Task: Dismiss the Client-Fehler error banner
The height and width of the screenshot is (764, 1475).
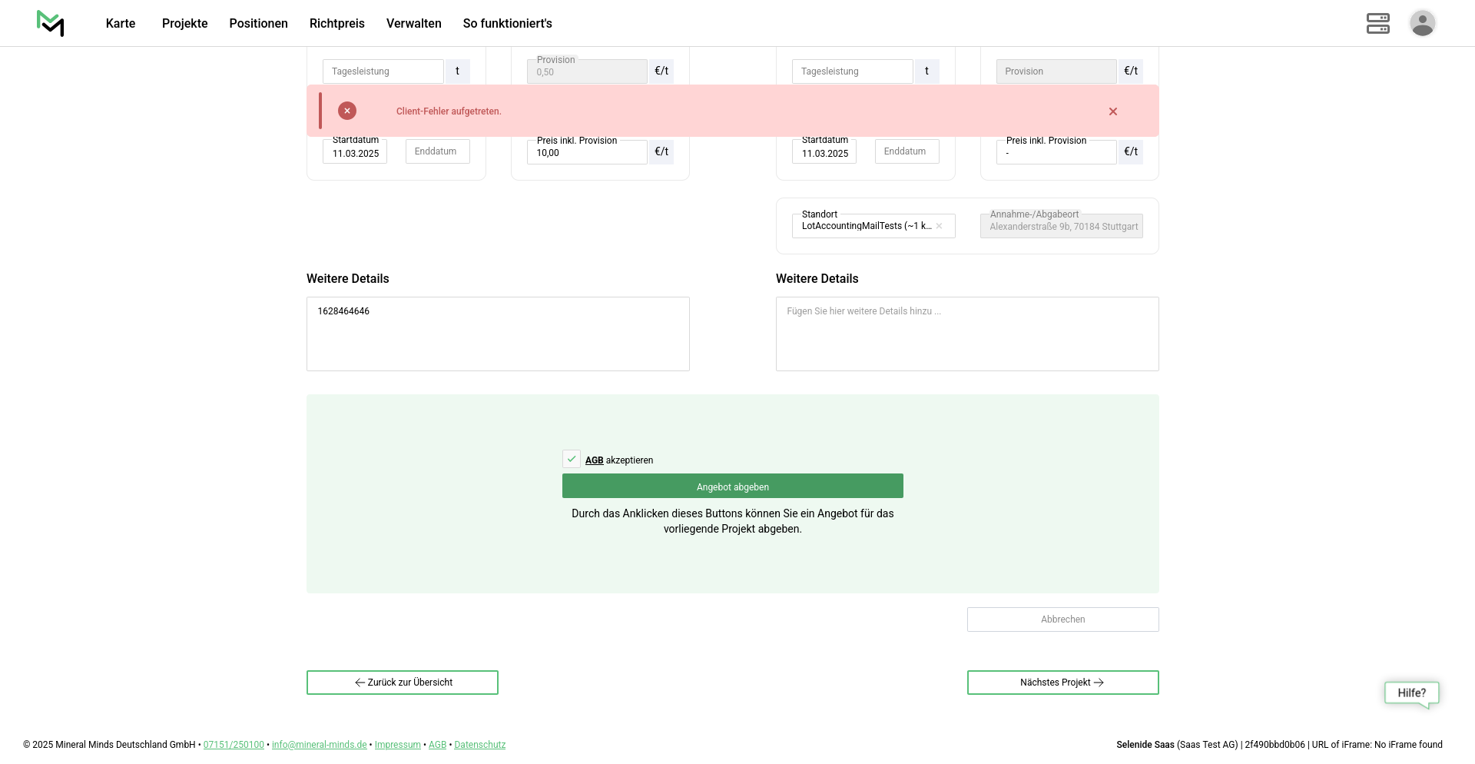Action: click(1112, 111)
